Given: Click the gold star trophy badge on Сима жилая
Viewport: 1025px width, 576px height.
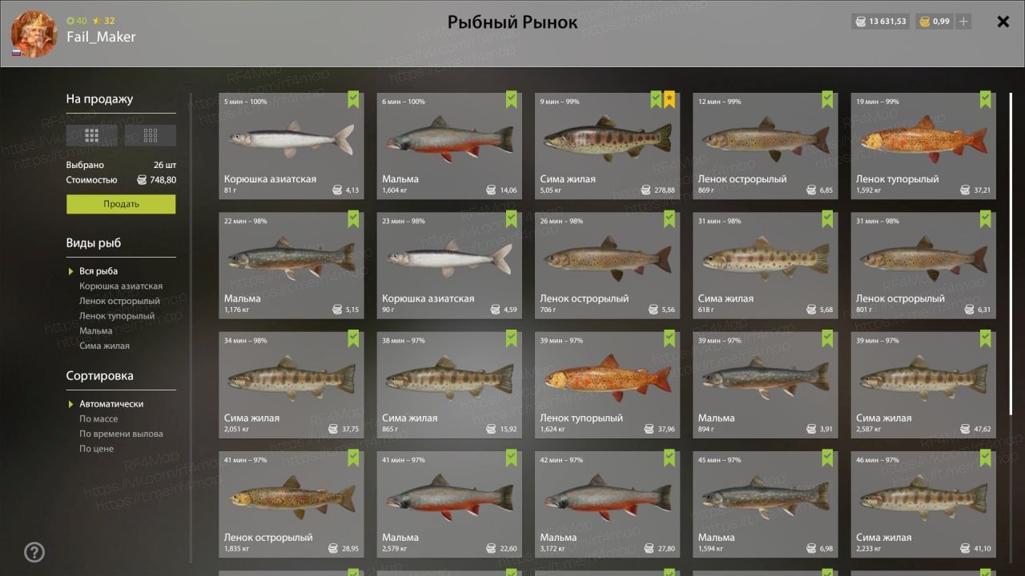Looking at the screenshot, I should (669, 100).
